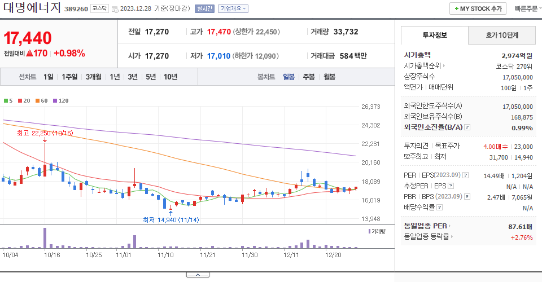Click market cap value 2,974억원
542x282 pixels.
click(x=517, y=56)
